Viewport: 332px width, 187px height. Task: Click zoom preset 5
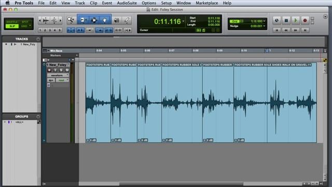point(60,30)
